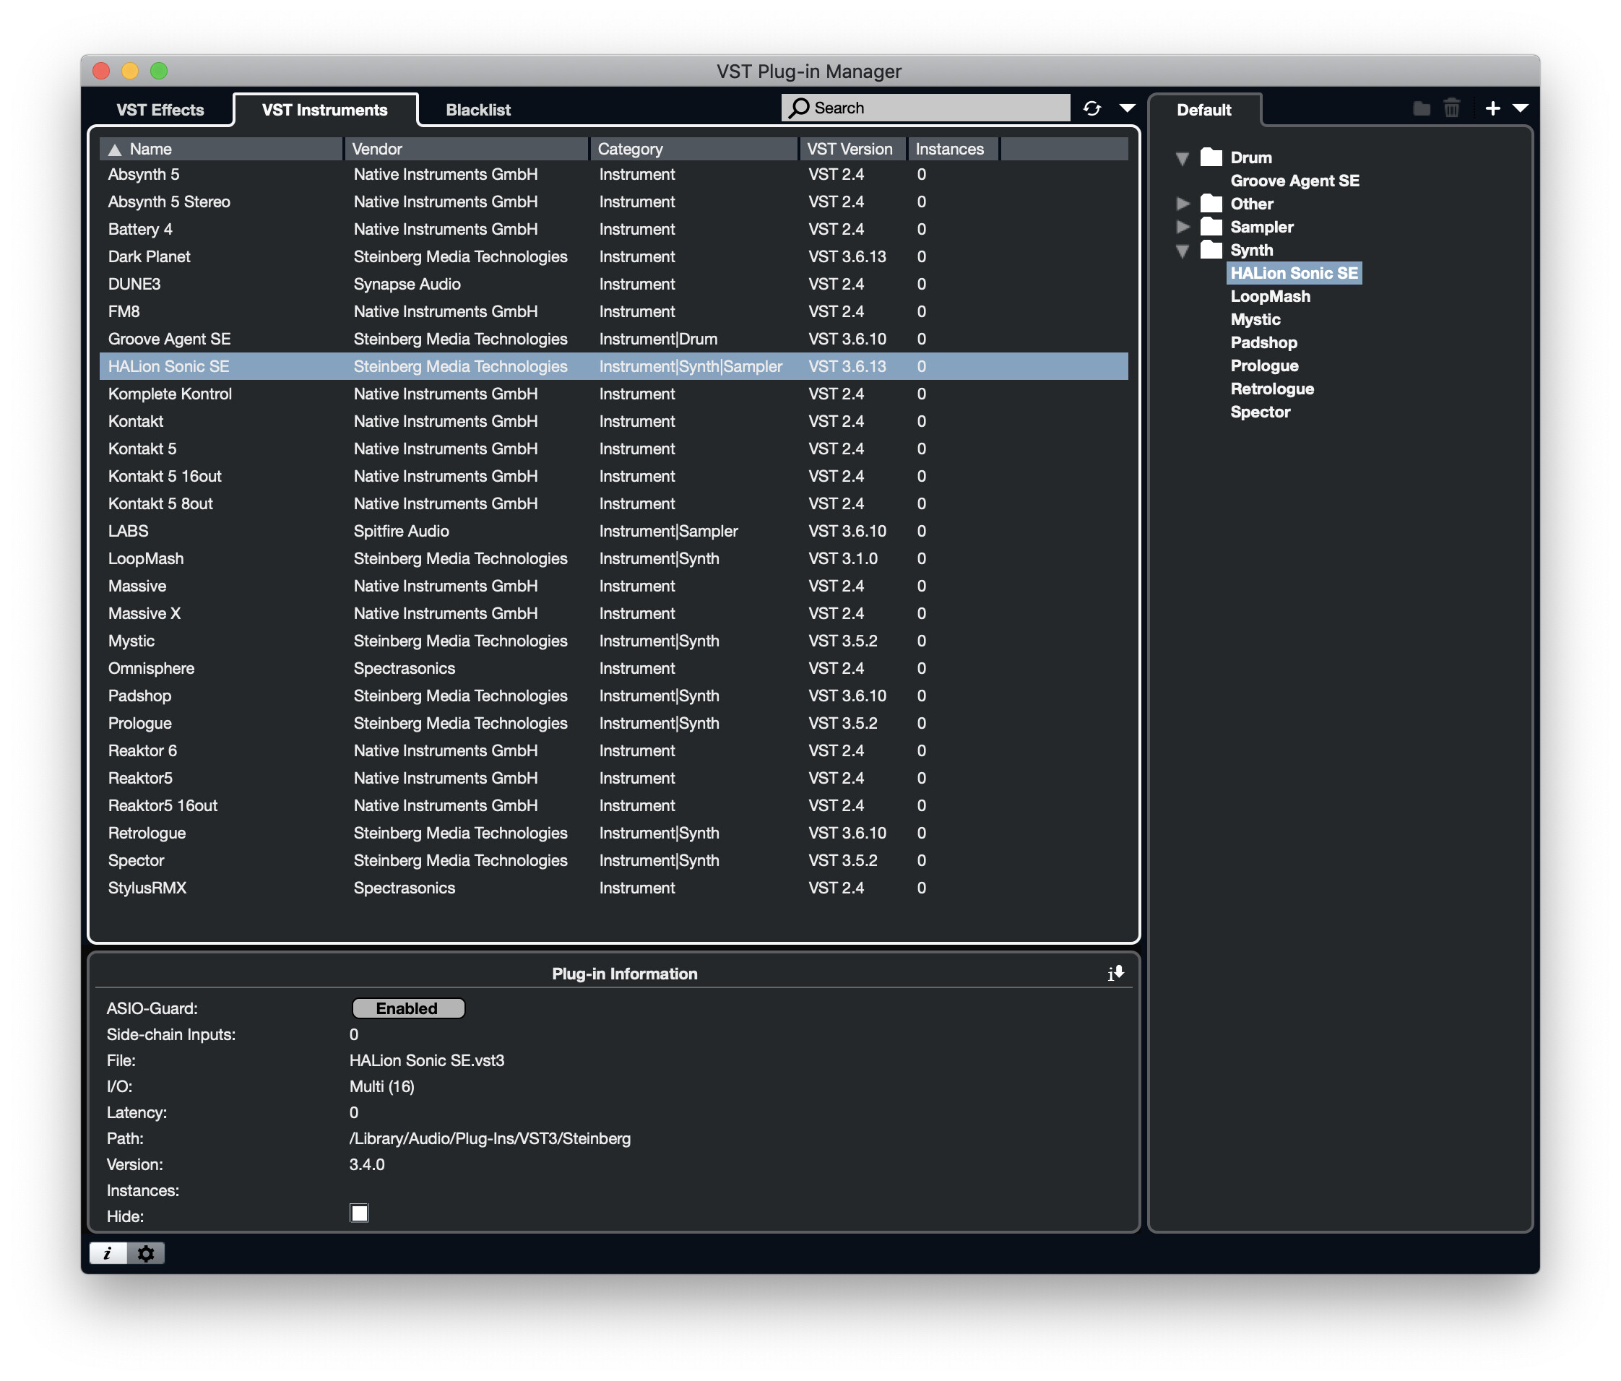Collapse the Synth folder
The height and width of the screenshot is (1381, 1621).
point(1182,251)
